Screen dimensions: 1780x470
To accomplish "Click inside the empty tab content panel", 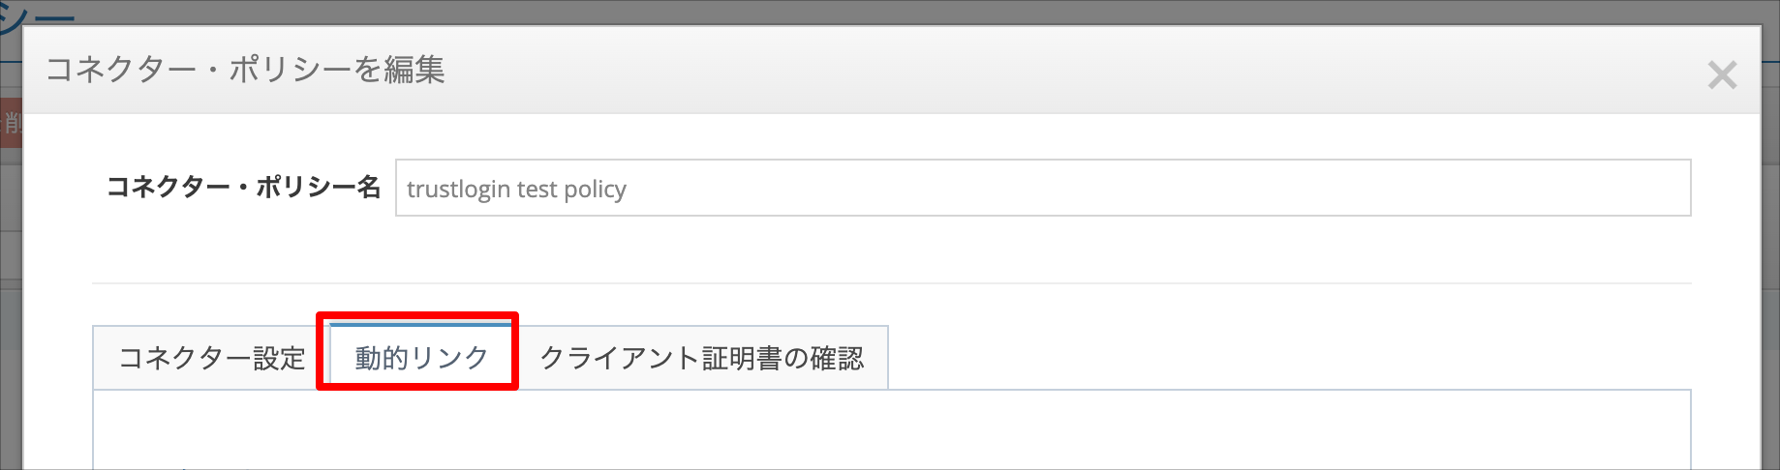I will tap(892, 429).
